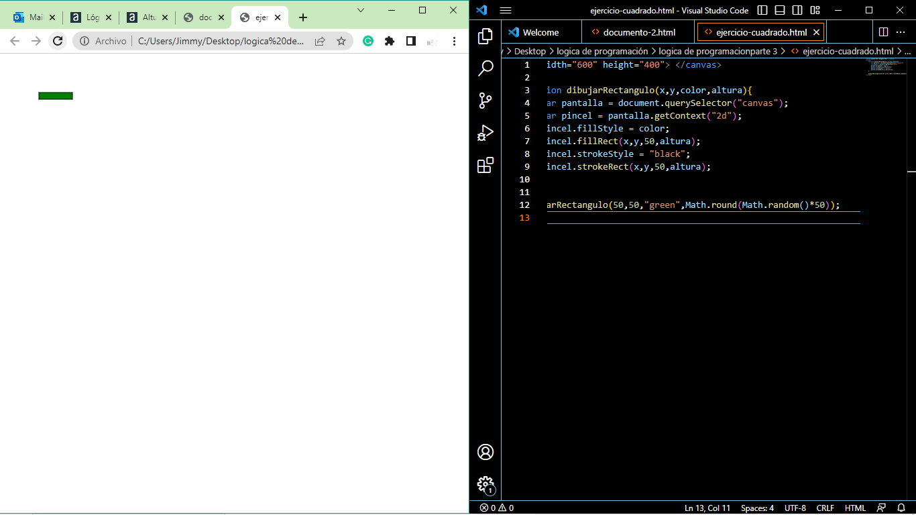
Task: Open Chrome tab search chevron
Action: coord(361,10)
